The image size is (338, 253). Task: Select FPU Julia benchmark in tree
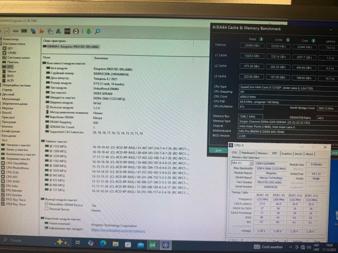(12, 186)
